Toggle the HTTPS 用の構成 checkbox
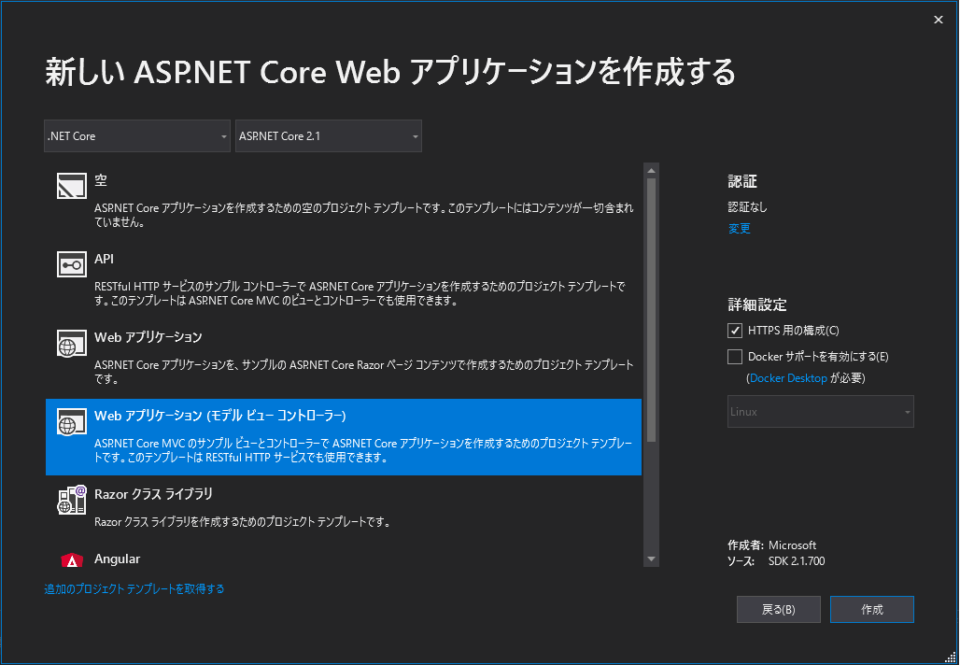This screenshot has width=960, height=665. pyautogui.click(x=735, y=331)
